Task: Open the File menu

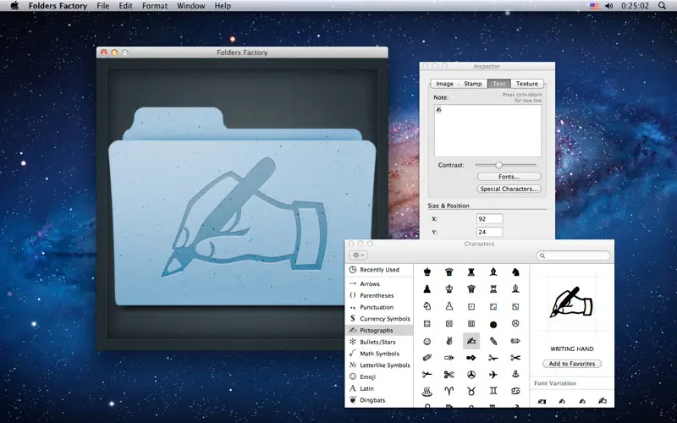Action: click(x=102, y=6)
